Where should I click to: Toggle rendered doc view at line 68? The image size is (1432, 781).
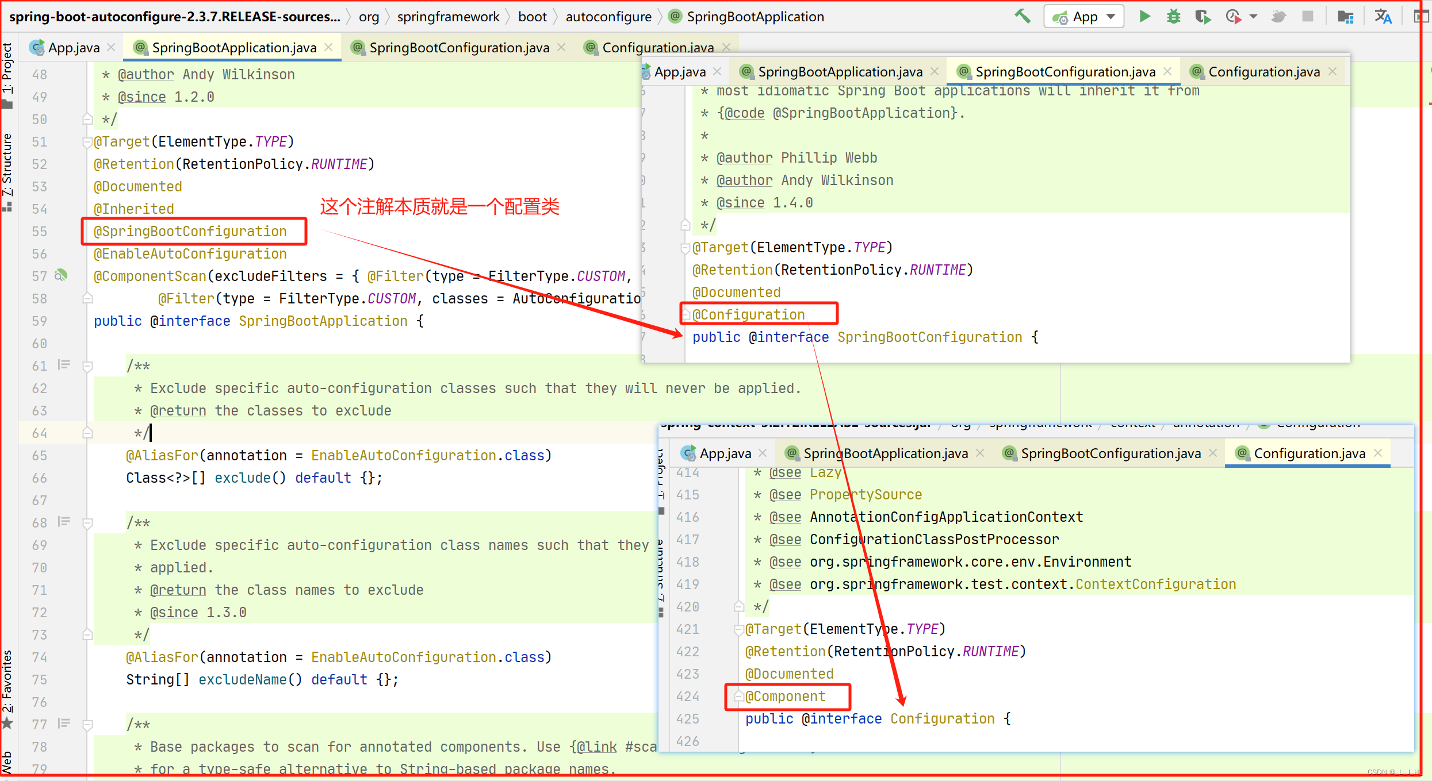pos(64,522)
